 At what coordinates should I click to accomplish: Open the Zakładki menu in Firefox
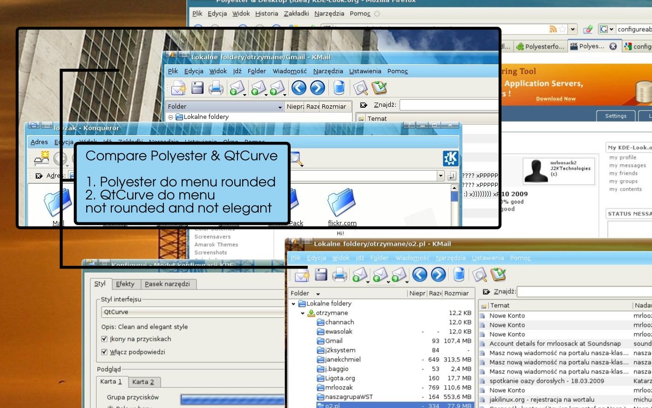click(x=296, y=14)
